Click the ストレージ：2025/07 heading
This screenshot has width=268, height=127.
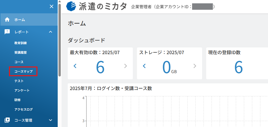click(x=162, y=53)
